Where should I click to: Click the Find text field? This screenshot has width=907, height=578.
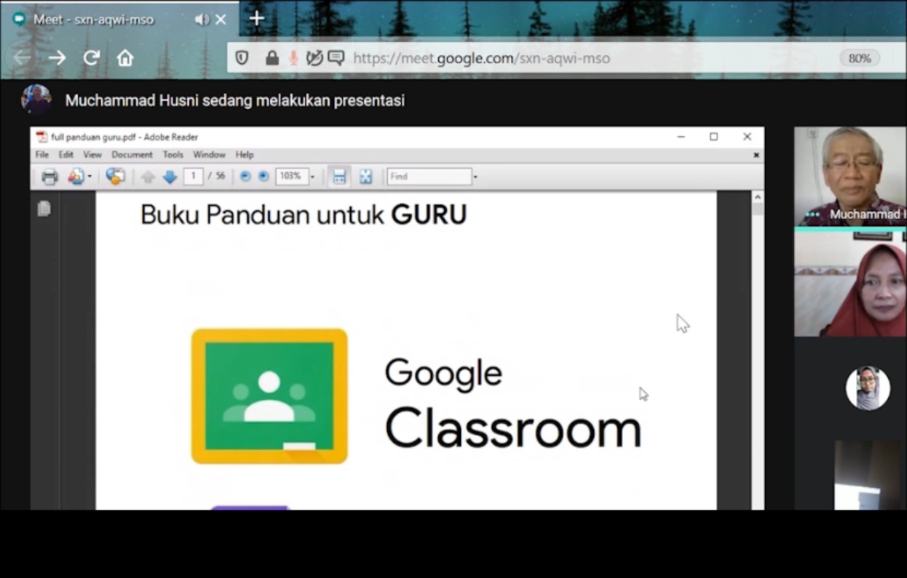[x=429, y=177]
